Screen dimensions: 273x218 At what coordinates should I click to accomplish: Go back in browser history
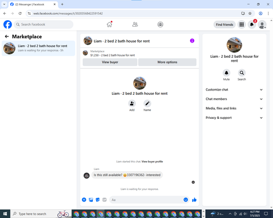coord(5,14)
